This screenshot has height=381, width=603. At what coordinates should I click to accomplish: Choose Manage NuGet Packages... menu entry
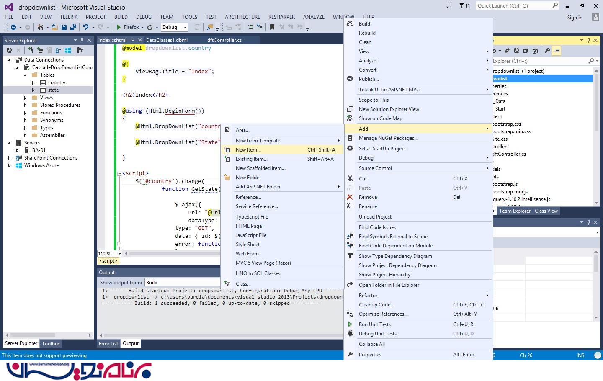point(388,138)
